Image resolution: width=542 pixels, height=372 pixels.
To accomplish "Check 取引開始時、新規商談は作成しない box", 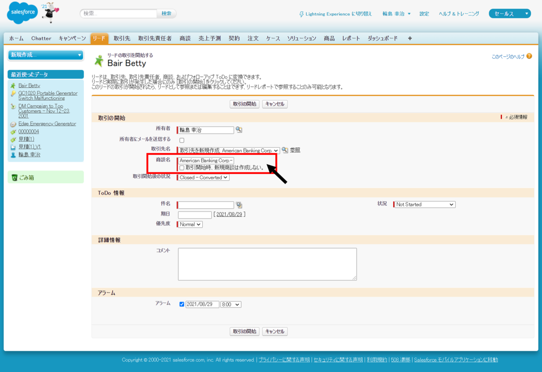I will (182, 167).
